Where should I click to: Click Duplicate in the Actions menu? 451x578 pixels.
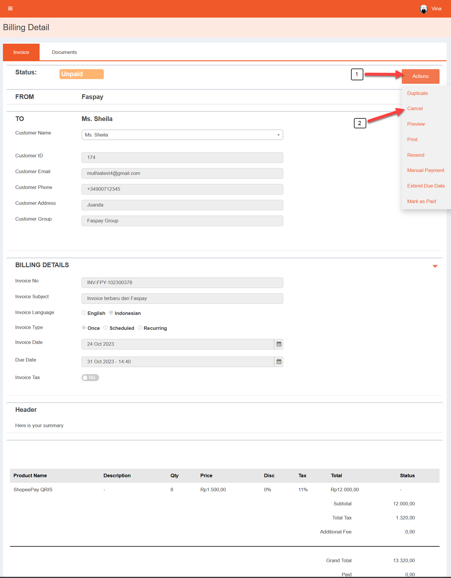tap(417, 93)
